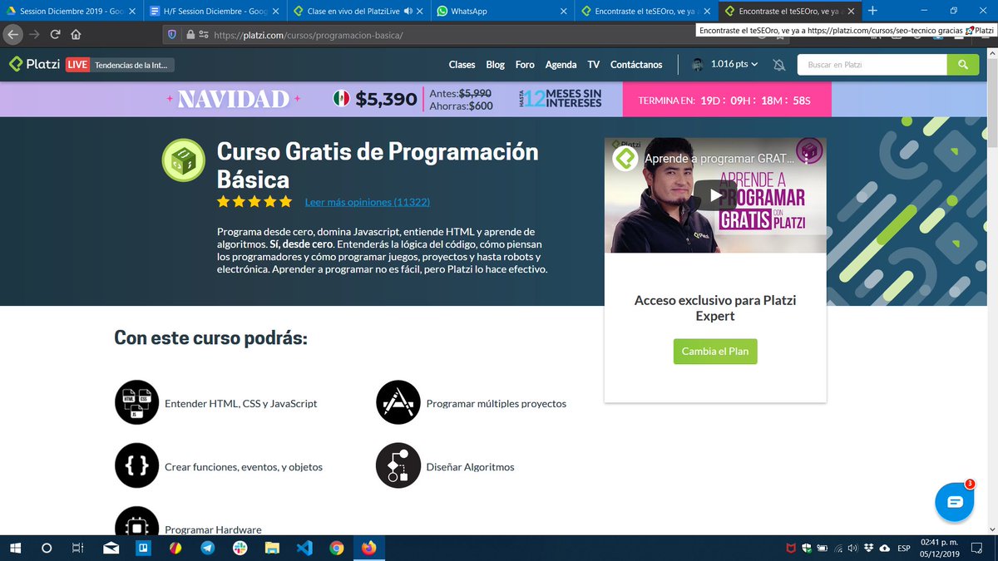
Task: Open a new tab with plus button
Action: click(872, 11)
